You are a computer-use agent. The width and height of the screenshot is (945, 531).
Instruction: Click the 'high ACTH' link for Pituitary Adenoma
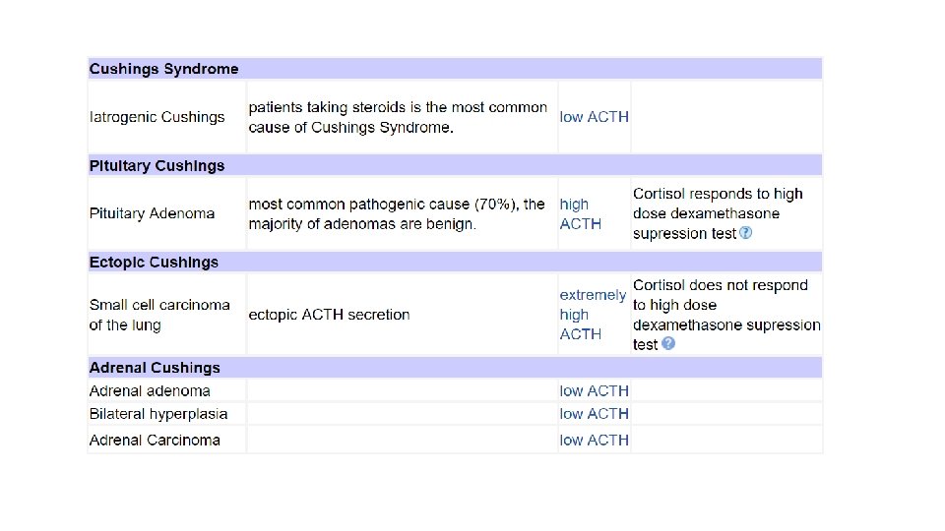pyautogui.click(x=580, y=214)
